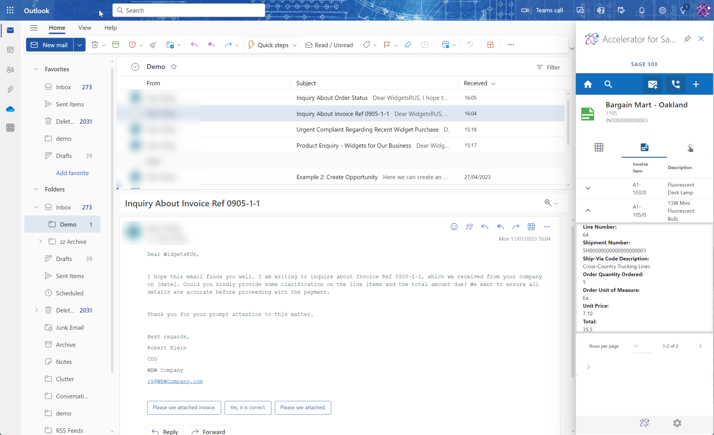Collapse the A1-105/0 invoice line
The height and width of the screenshot is (435, 714).
click(588, 210)
